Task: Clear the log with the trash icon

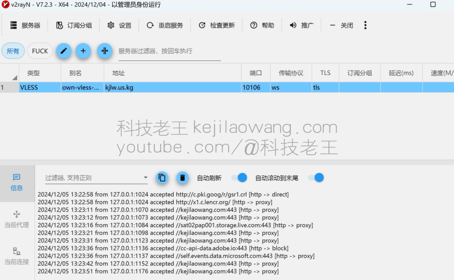Action: pos(182,178)
